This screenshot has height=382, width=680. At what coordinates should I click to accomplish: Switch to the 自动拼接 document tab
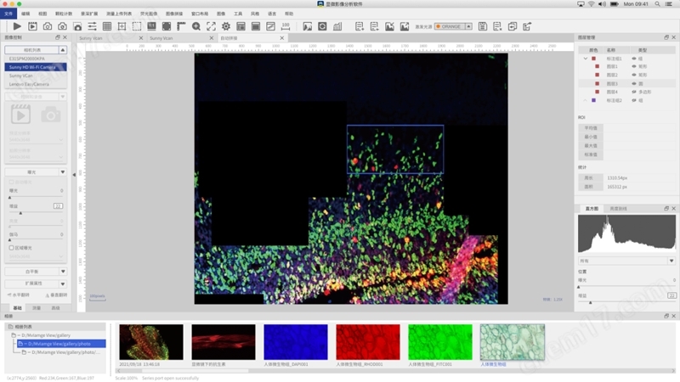click(x=229, y=38)
